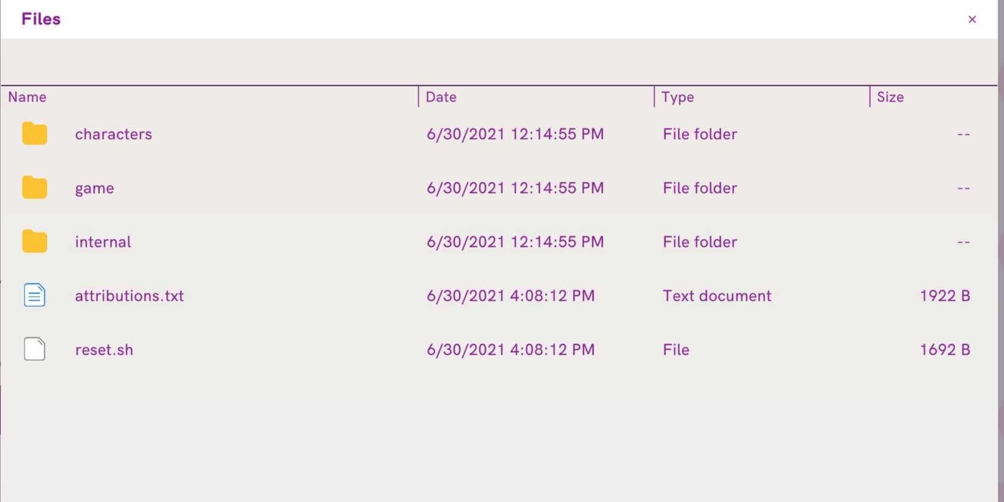
Task: Close the Files window
Action: tap(972, 19)
